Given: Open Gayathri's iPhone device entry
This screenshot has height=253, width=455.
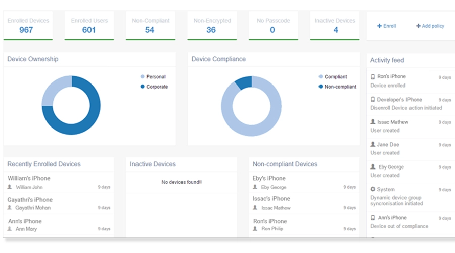Looking at the screenshot, I should pyautogui.click(x=30, y=200).
